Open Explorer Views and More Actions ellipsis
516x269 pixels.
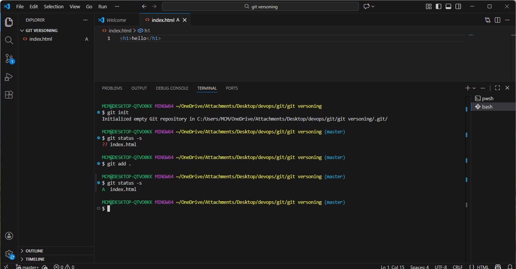(85, 20)
